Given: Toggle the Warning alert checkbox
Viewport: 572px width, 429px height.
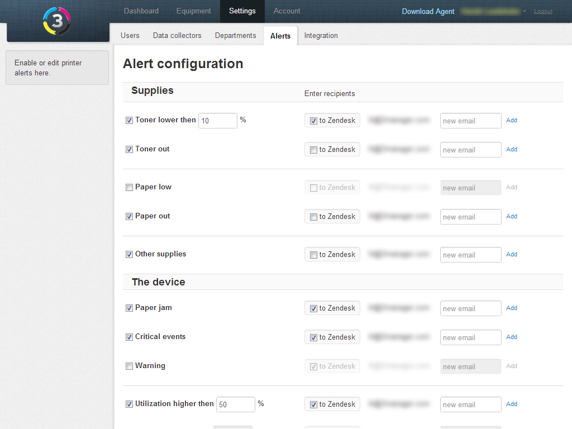Looking at the screenshot, I should click(x=130, y=366).
